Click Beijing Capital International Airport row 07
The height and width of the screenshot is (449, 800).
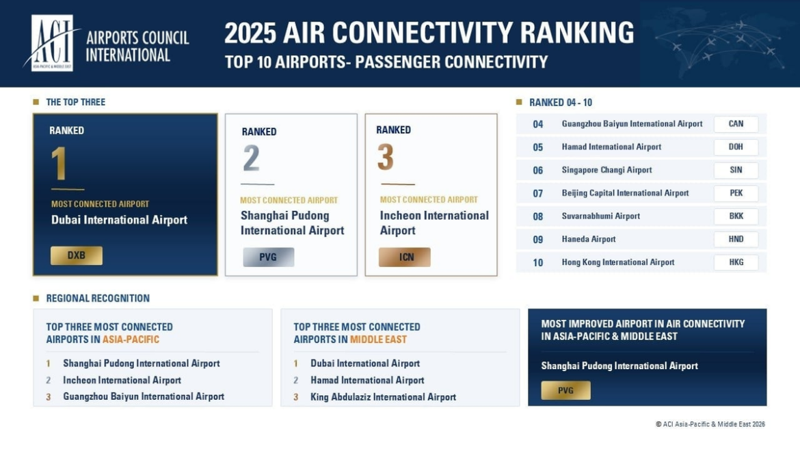641,193
